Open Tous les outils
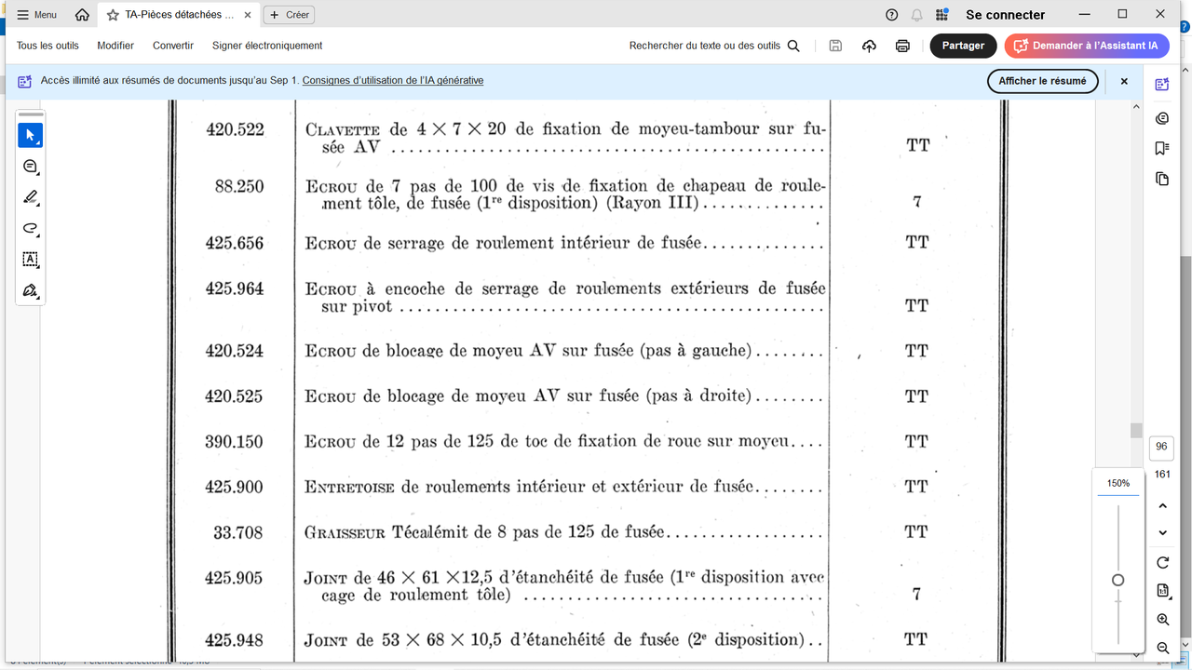This screenshot has height=670, width=1192. pos(47,46)
